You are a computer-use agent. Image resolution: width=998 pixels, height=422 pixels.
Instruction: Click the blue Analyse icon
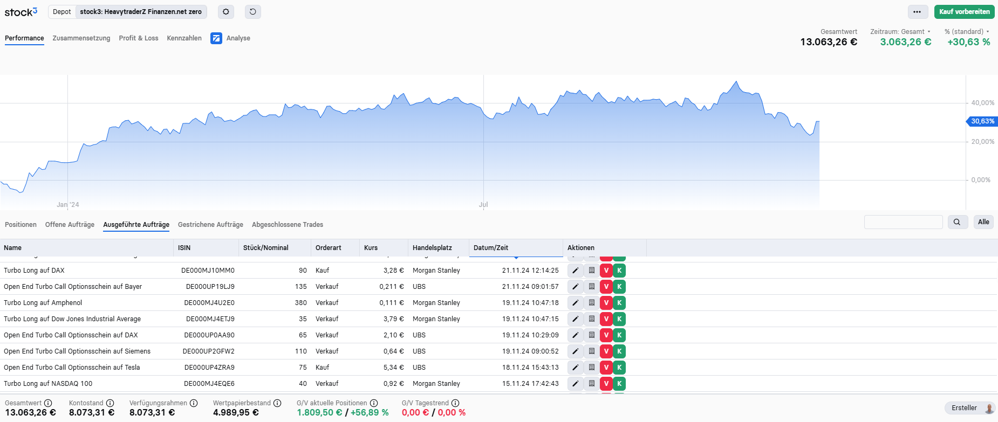click(216, 38)
